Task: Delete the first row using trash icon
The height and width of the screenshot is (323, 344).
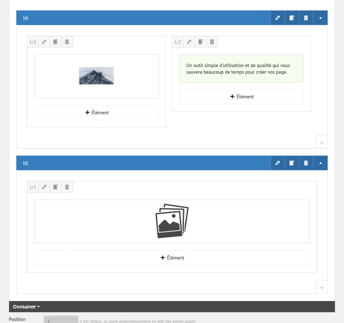Action: coord(306,18)
